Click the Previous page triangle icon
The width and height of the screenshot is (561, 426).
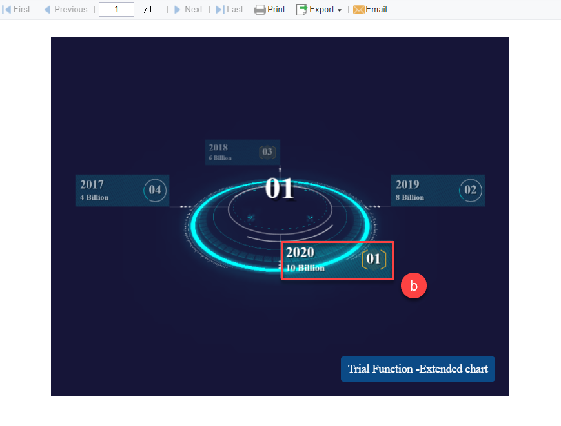47,9
